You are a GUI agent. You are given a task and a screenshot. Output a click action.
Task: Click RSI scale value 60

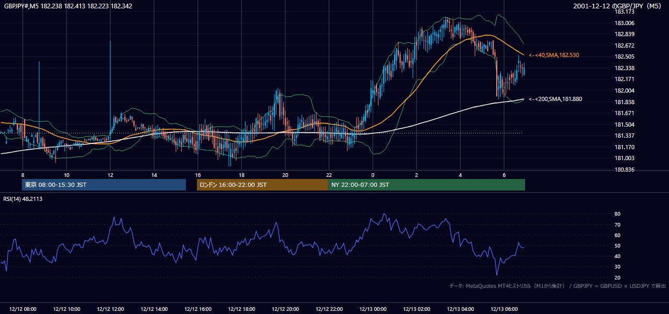coord(617,235)
